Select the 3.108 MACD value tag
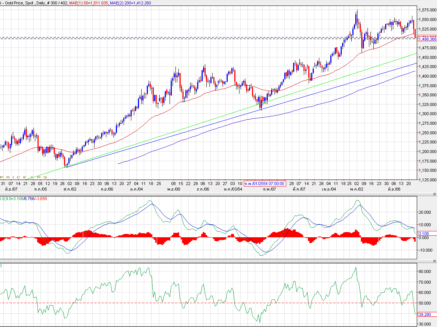Image resolution: width=437 pixels, height=327 pixels. (425, 233)
